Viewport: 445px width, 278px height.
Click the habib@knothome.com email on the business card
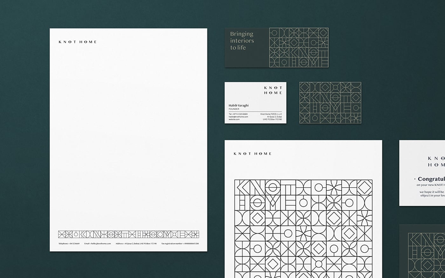(x=238, y=117)
